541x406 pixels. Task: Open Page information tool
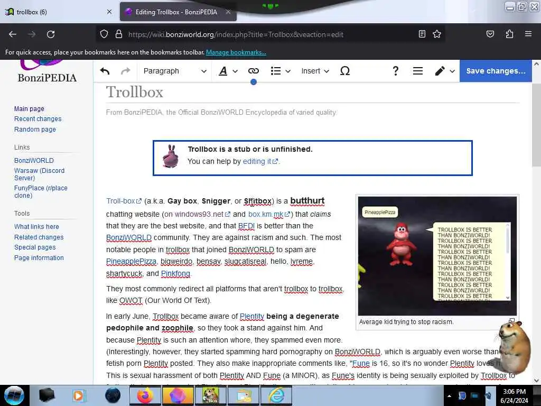[x=39, y=258]
